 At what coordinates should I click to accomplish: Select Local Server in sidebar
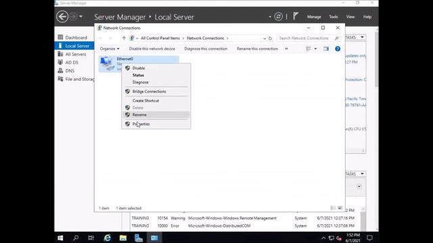74,46
